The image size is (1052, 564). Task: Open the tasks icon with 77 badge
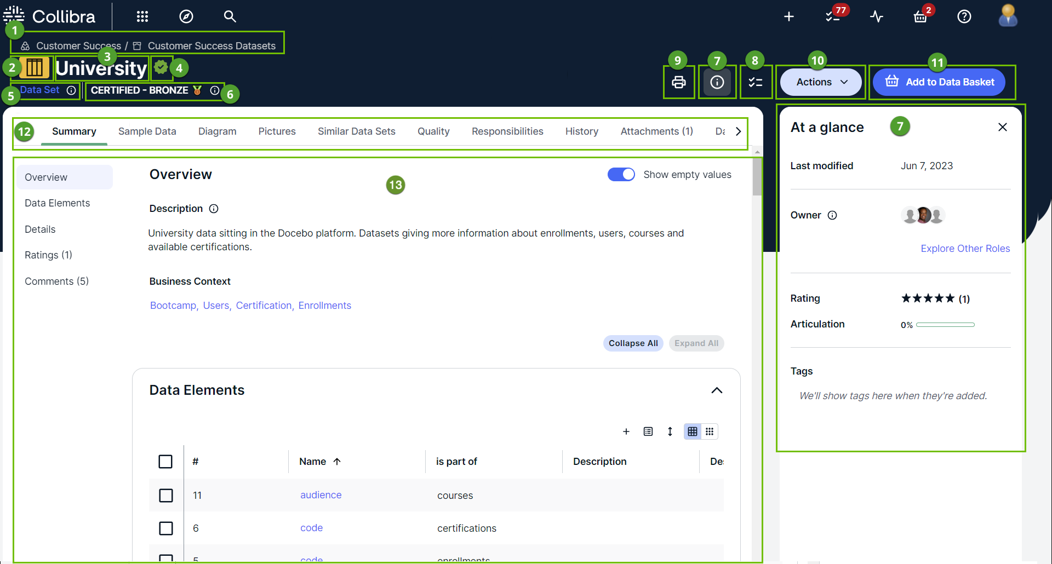(833, 16)
